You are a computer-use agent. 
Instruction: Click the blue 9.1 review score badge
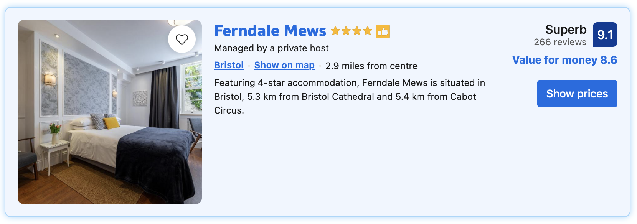coord(606,35)
